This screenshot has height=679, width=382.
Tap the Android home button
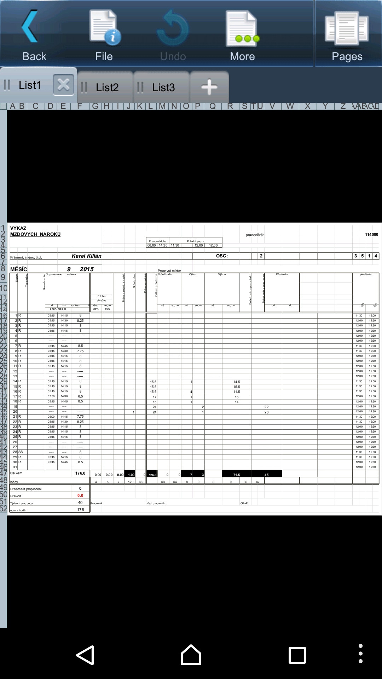(191, 655)
